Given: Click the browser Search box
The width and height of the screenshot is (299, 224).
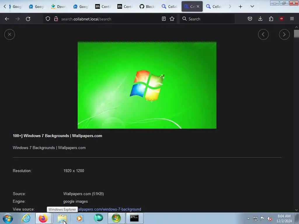Looking at the screenshot, I should coord(207,19).
